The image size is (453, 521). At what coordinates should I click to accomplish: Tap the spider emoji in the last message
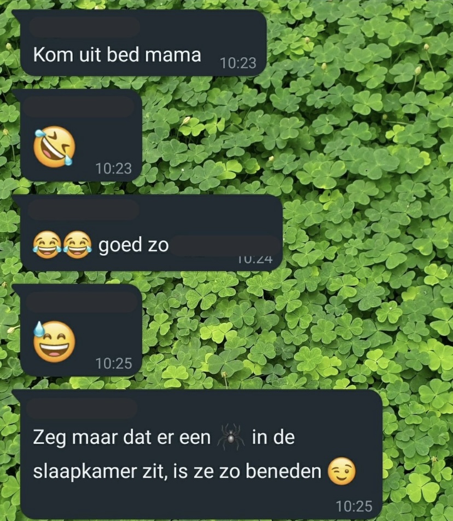231,437
